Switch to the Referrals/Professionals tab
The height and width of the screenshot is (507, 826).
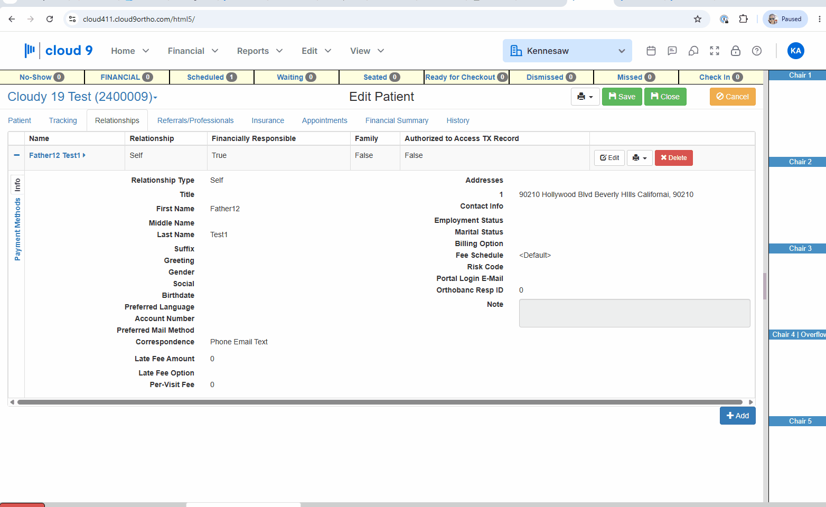tap(195, 120)
